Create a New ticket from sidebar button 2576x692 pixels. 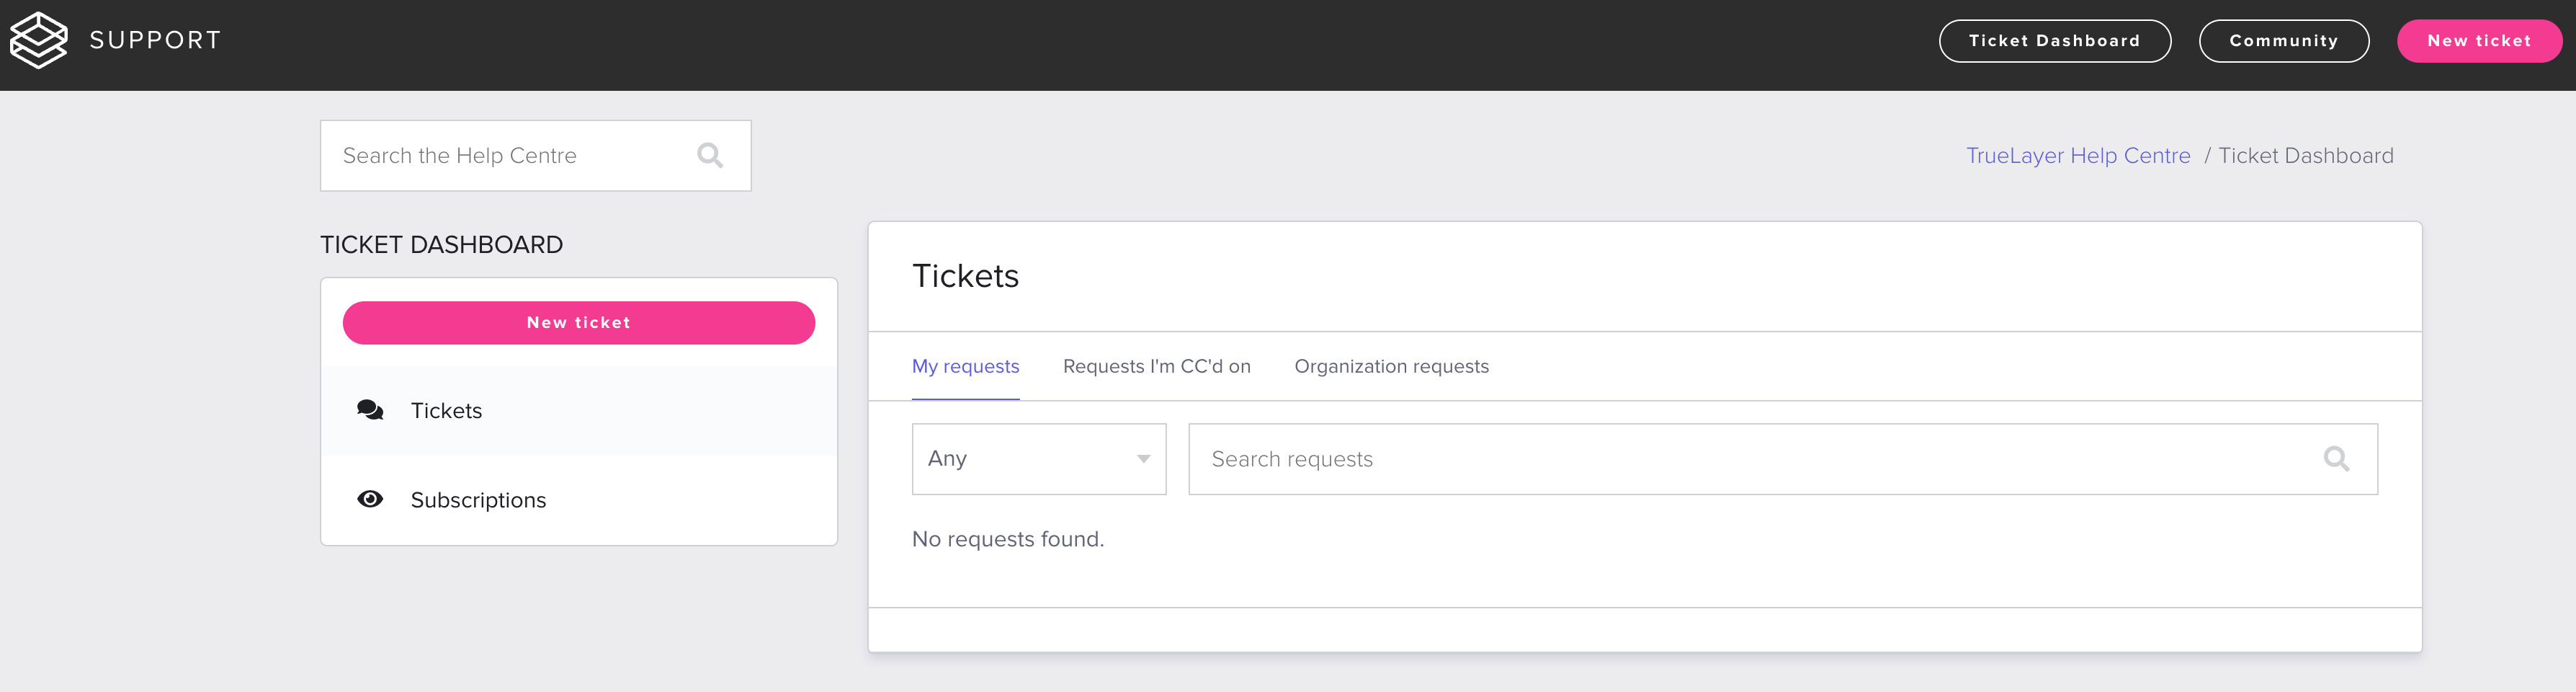tap(578, 323)
